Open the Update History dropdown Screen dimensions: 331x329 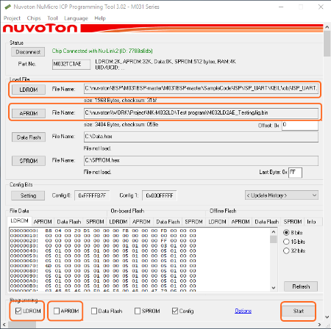pos(282,195)
